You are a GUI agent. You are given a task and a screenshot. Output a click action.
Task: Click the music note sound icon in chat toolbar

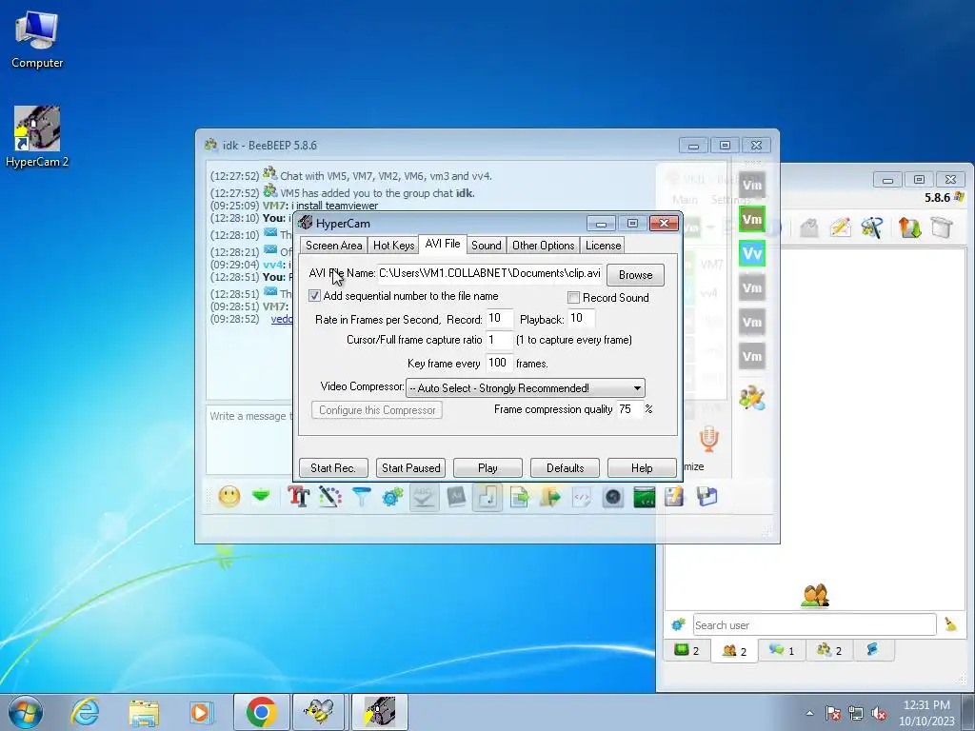[x=487, y=497]
